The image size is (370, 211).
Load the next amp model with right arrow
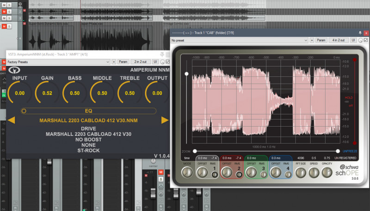[165, 120]
